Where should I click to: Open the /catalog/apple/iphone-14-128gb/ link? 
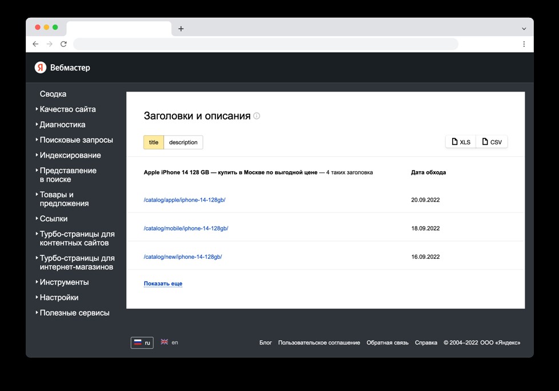click(x=185, y=200)
